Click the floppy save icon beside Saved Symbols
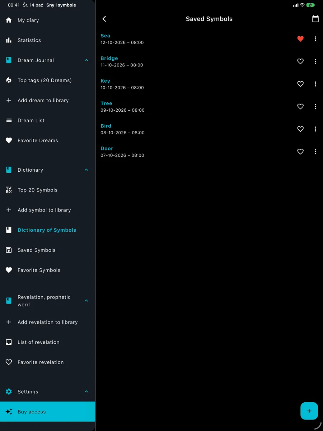Image resolution: width=323 pixels, height=431 pixels. (x=9, y=250)
